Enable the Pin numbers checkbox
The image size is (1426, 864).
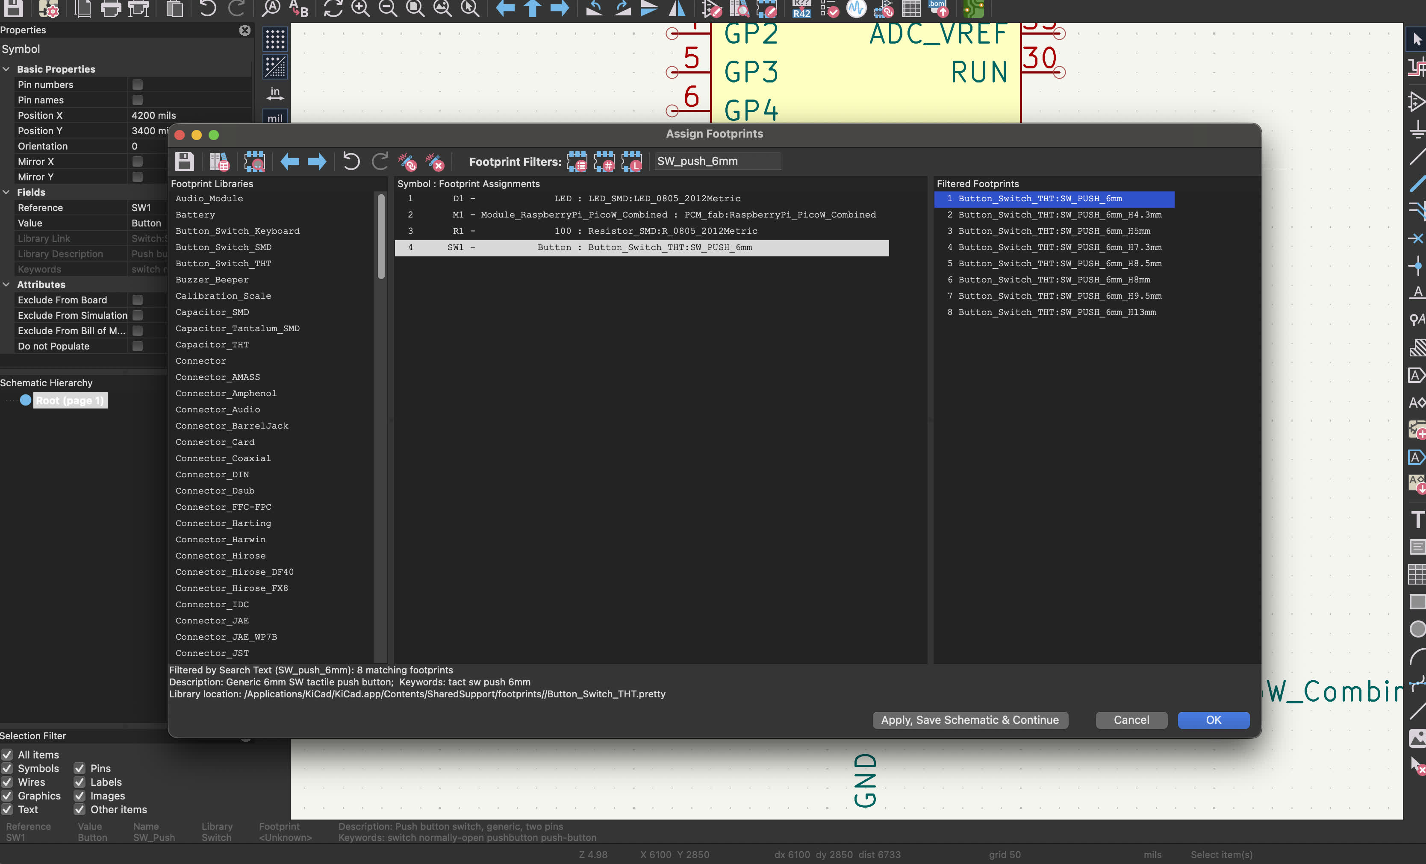pyautogui.click(x=137, y=85)
